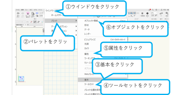
Task: Click the ruler scale icon
Action: click(x=161, y=14)
